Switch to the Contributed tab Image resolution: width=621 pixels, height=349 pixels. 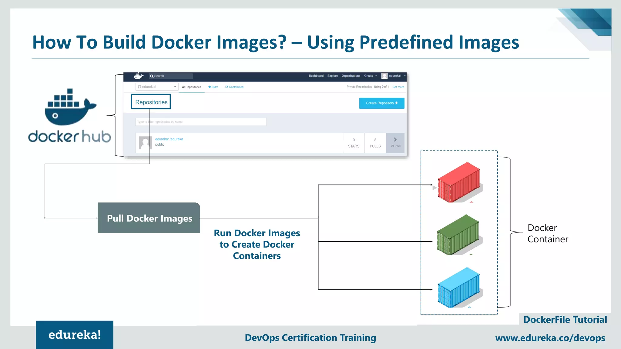pyautogui.click(x=234, y=87)
